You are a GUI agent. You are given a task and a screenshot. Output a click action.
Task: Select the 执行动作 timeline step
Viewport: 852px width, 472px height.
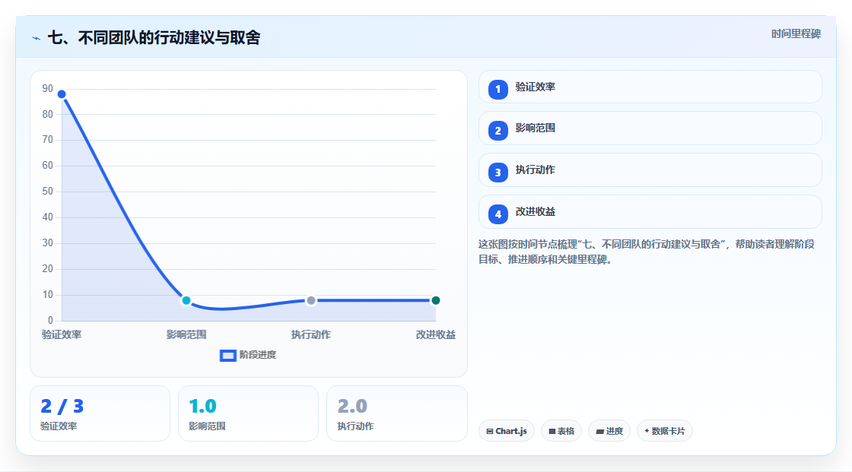coord(650,170)
